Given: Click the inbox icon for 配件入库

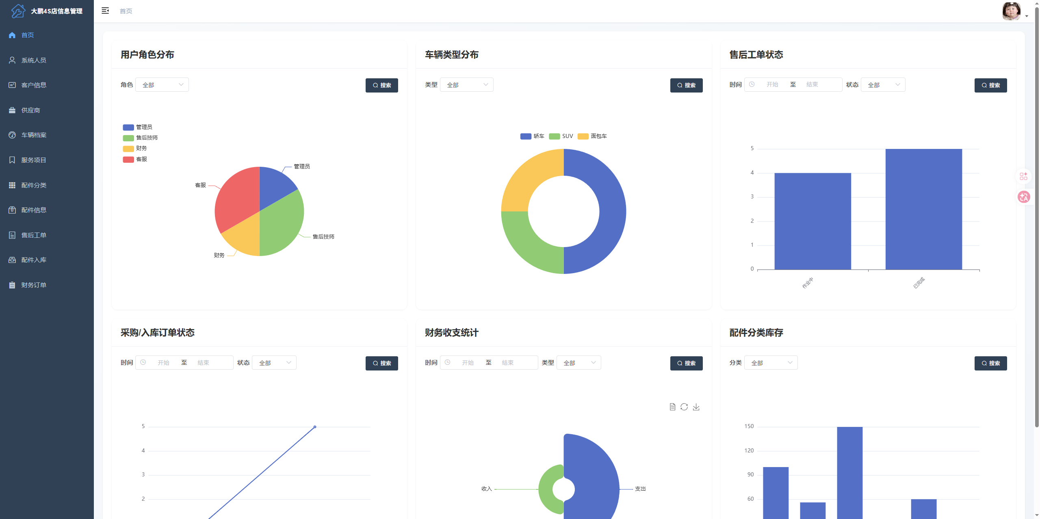Looking at the screenshot, I should click(x=12, y=260).
